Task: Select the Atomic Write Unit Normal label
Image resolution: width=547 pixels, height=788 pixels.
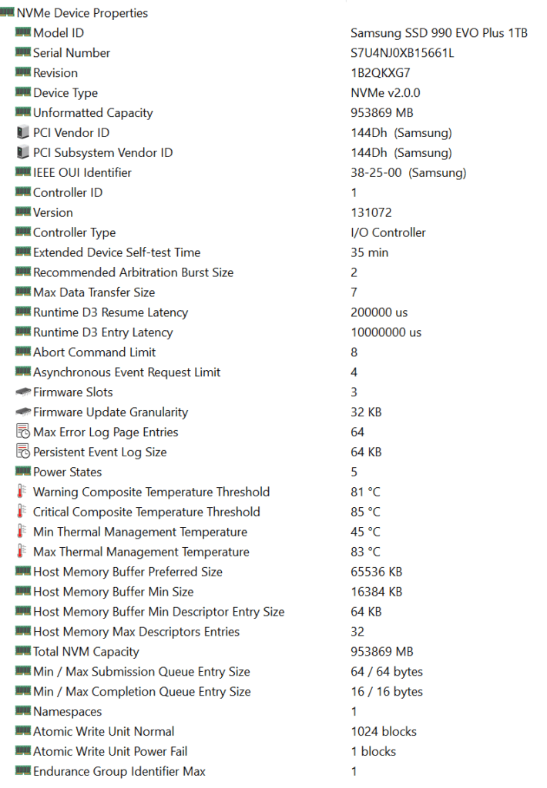Action: pos(104,731)
